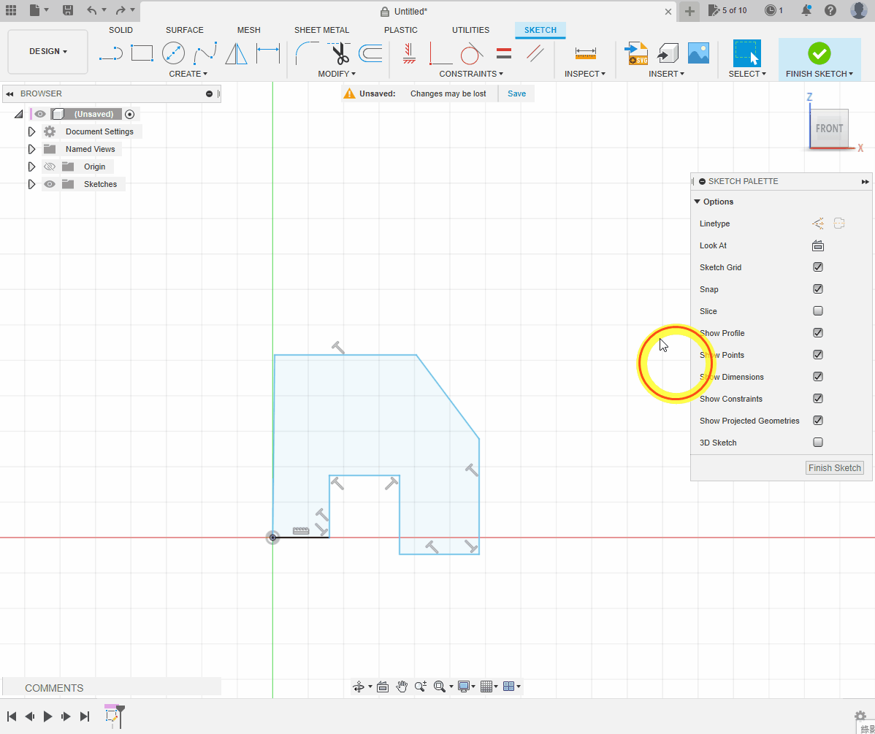875x734 pixels.
Task: Switch to the SHEET METAL tab
Action: click(x=321, y=30)
